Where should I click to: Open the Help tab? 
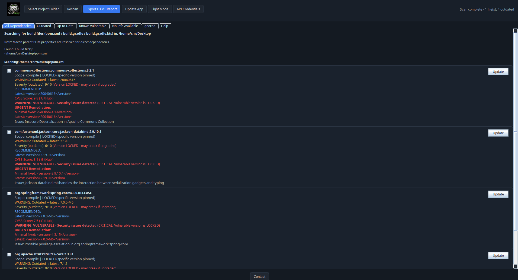point(165,26)
